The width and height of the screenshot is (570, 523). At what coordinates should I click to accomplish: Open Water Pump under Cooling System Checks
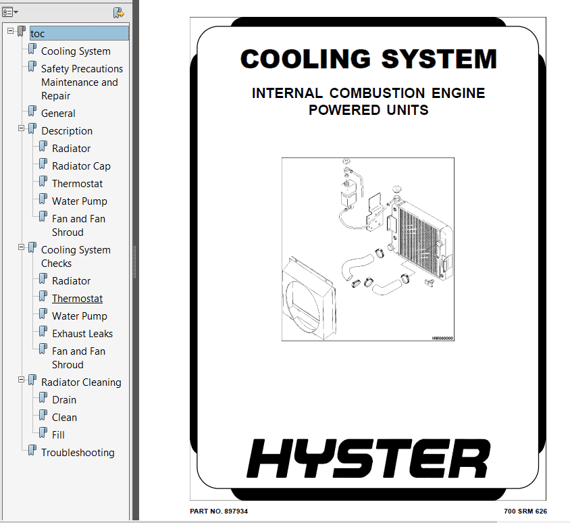coord(80,316)
